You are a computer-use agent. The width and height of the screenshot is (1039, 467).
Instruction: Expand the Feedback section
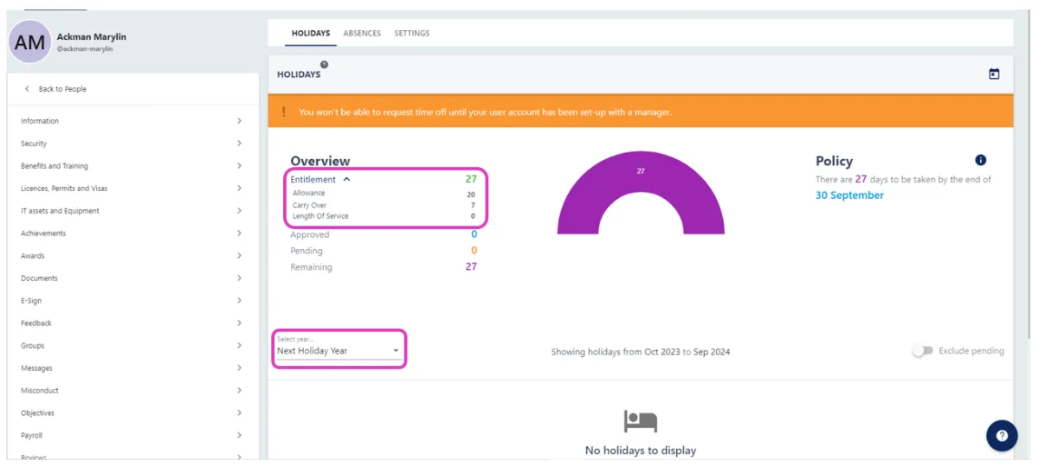point(132,323)
